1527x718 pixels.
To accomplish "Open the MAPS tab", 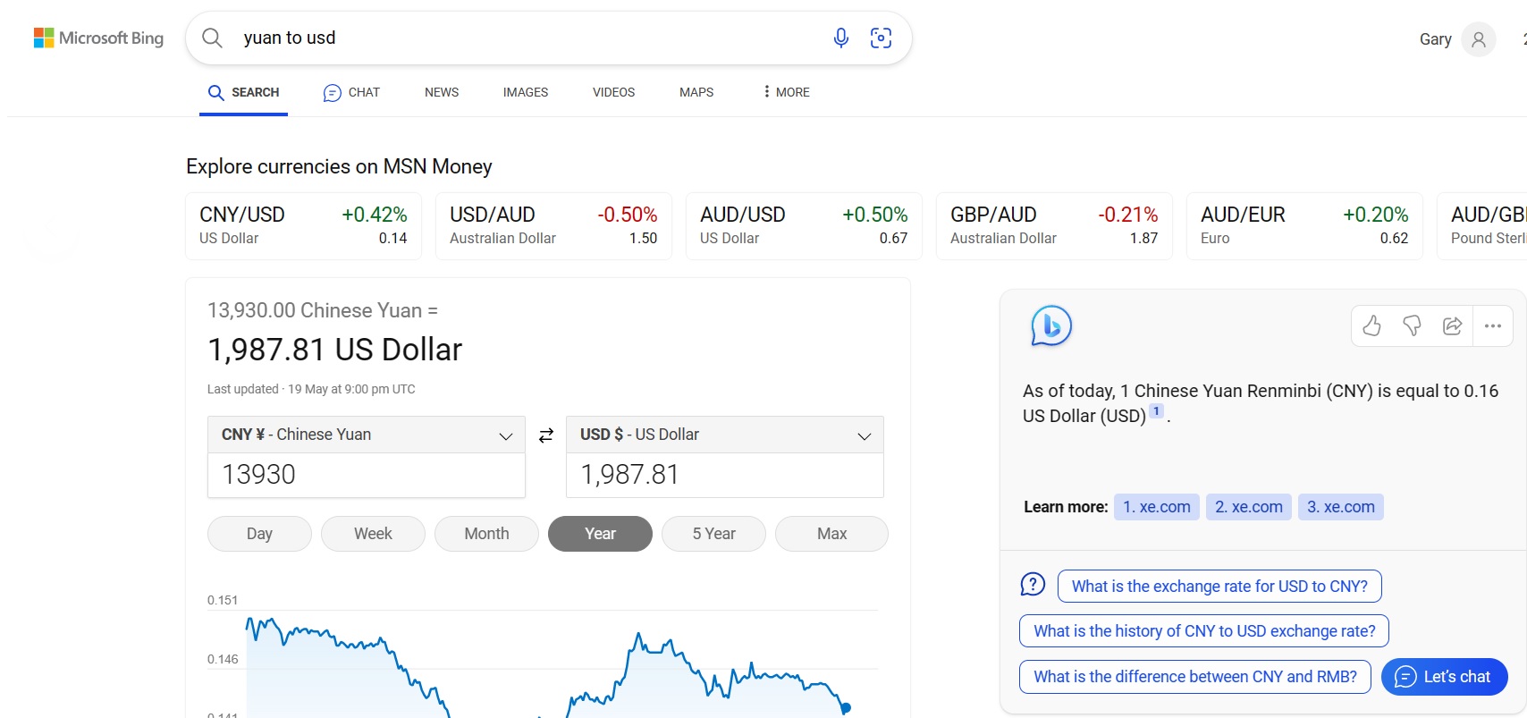I will coord(696,92).
